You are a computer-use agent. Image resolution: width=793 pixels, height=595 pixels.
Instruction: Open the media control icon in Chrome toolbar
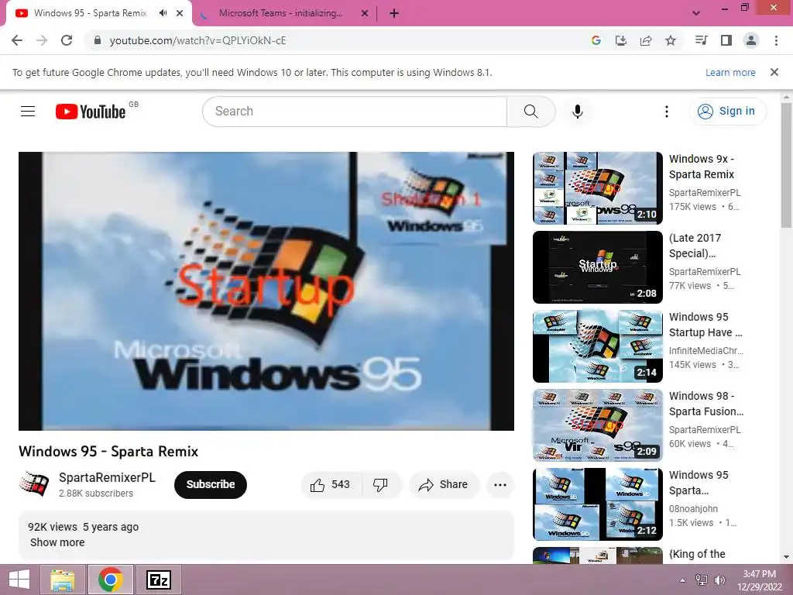pos(701,40)
